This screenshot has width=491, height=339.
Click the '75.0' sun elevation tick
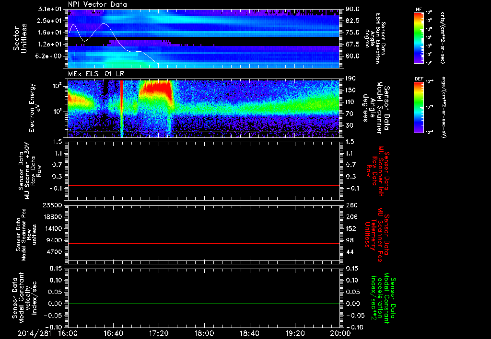352,33
